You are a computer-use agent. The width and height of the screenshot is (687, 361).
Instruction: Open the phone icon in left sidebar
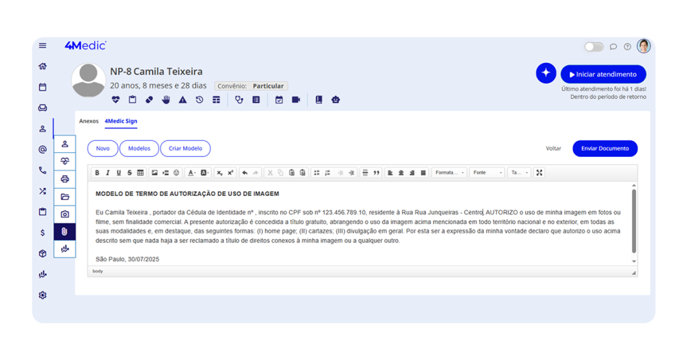tap(42, 170)
